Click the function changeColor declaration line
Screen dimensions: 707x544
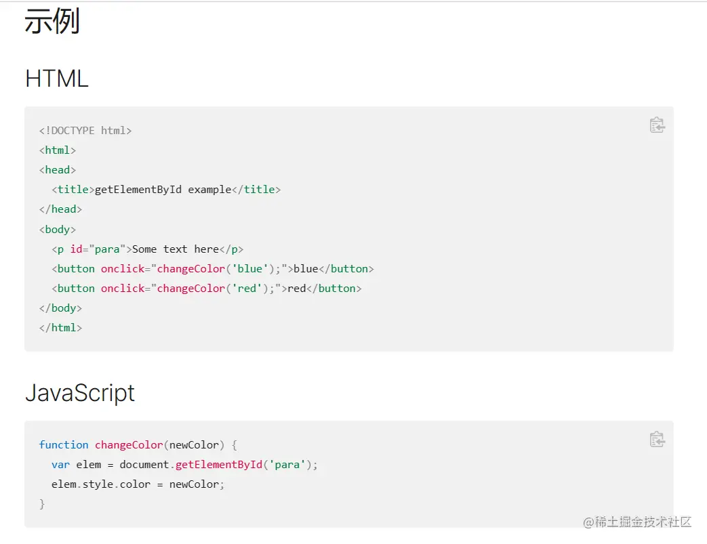138,445
